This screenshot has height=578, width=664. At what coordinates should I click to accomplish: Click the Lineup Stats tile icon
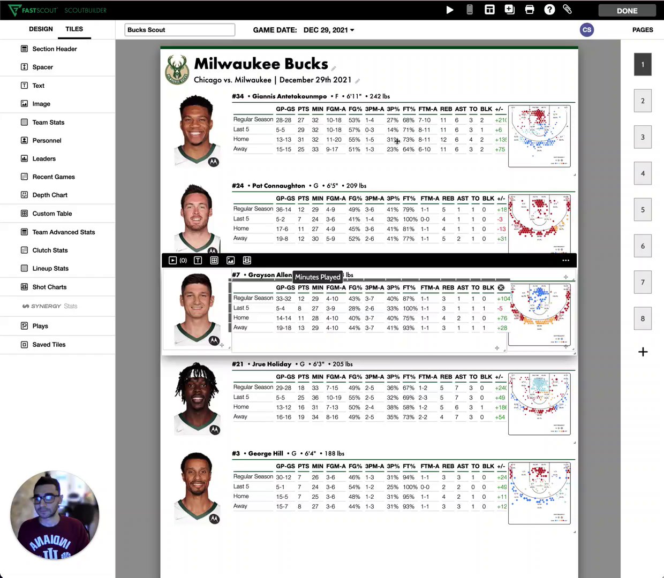(24, 268)
